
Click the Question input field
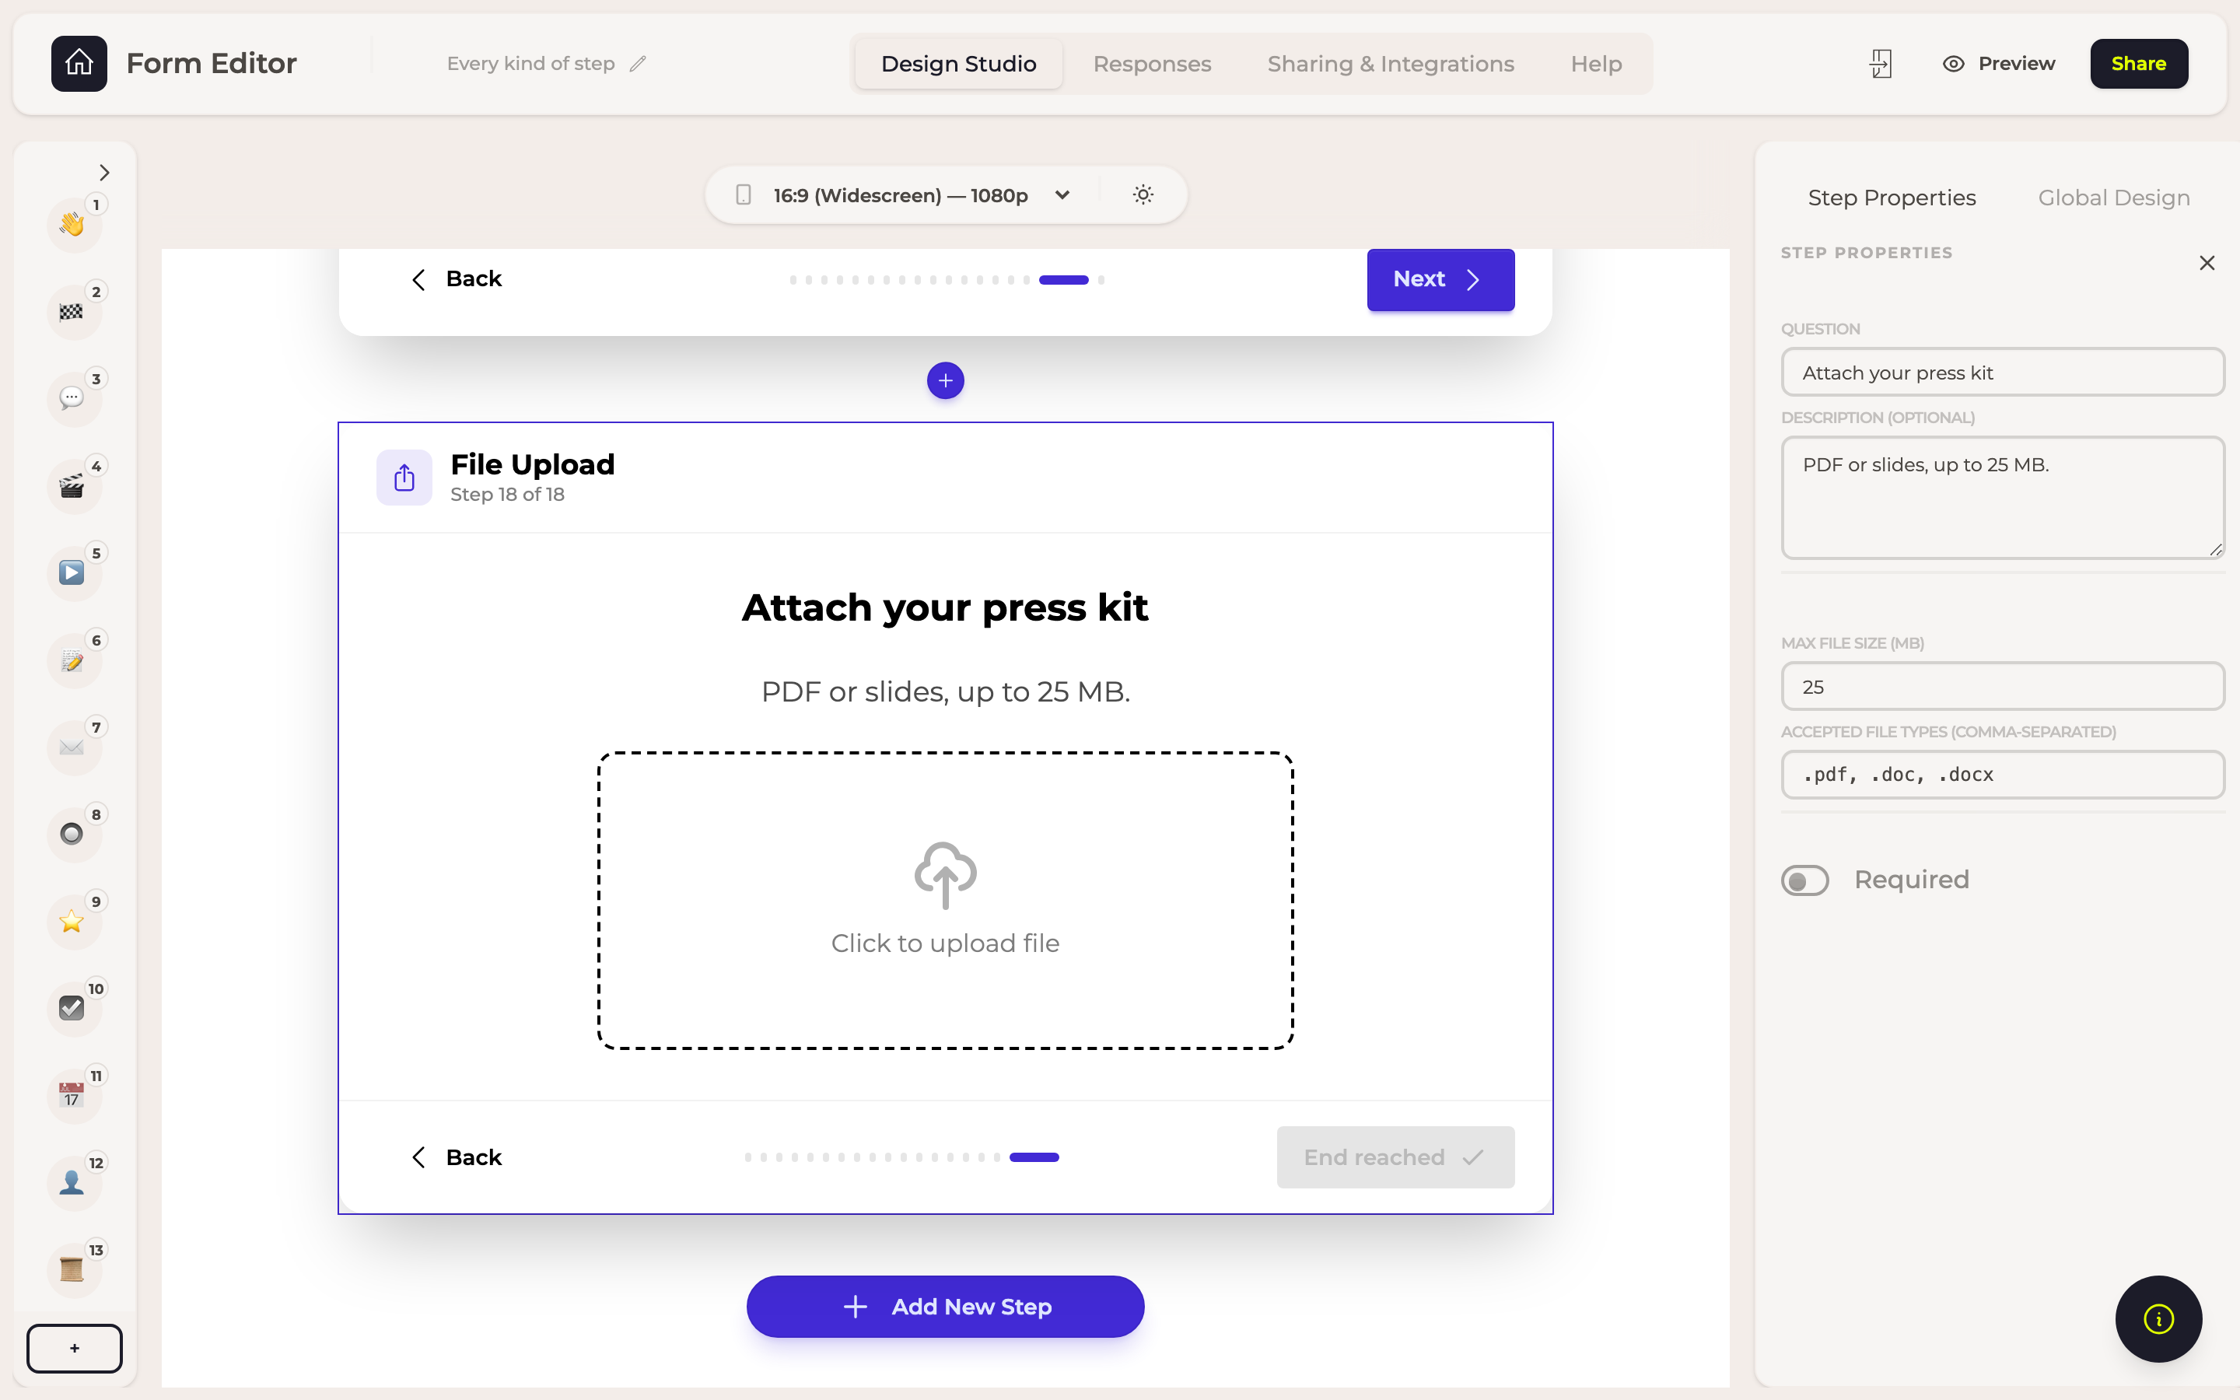[2002, 373]
